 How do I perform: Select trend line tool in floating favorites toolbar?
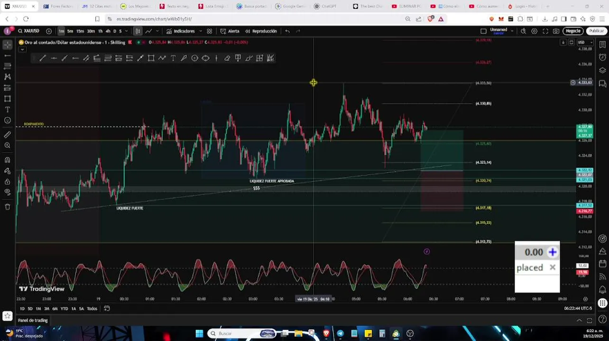(x=43, y=58)
